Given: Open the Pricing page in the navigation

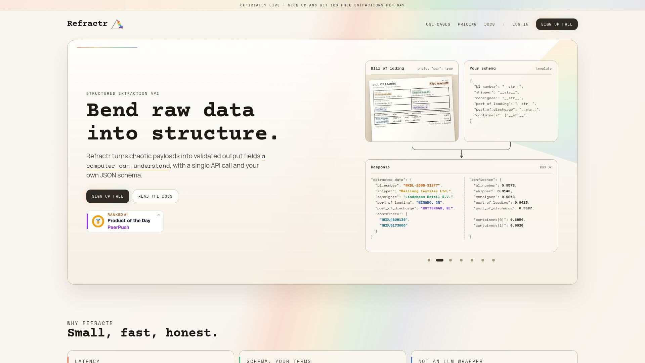Looking at the screenshot, I should pos(467,24).
